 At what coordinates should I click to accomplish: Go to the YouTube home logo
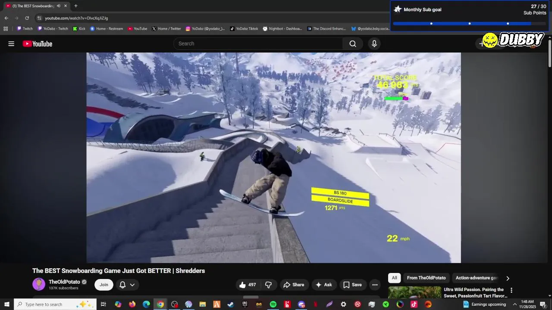click(38, 43)
